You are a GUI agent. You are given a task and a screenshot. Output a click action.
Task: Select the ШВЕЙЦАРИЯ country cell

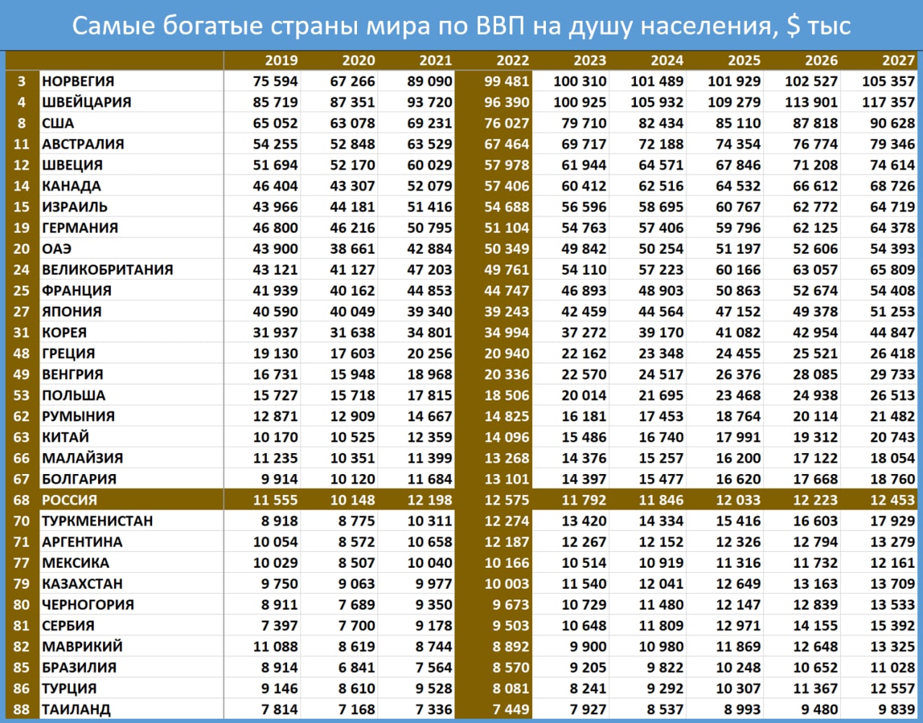pos(87,102)
